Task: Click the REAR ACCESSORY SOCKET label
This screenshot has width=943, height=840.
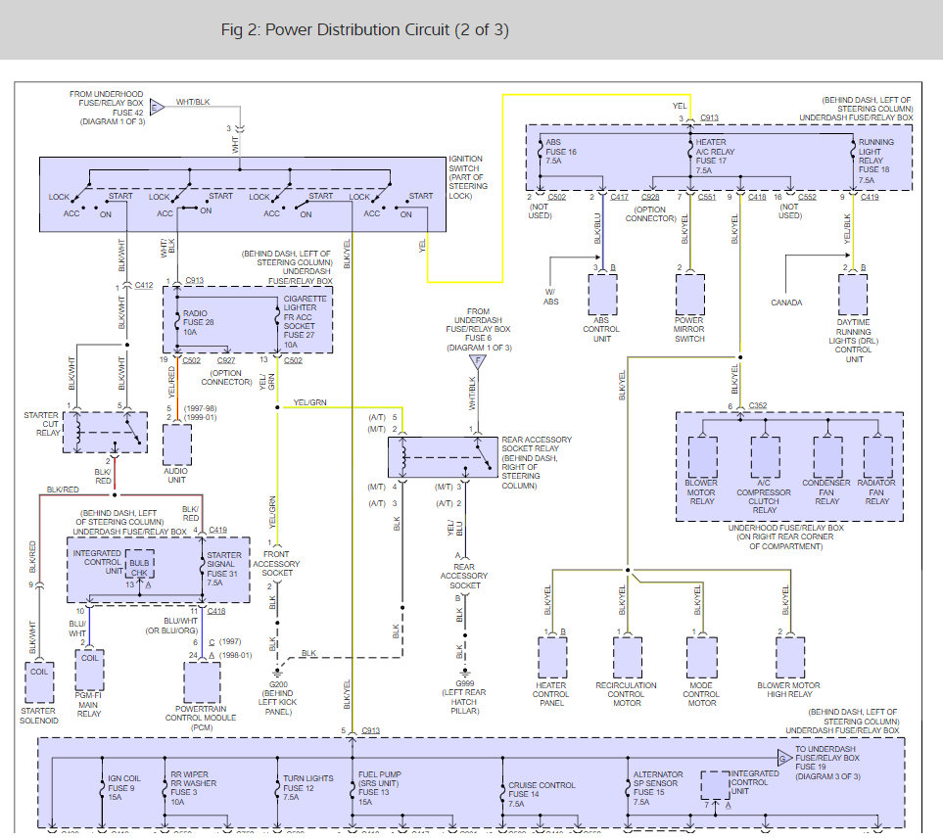Action: pos(464,576)
